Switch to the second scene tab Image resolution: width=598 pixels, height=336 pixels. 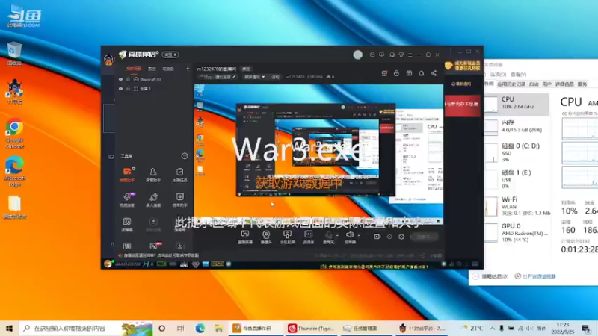tap(152, 69)
